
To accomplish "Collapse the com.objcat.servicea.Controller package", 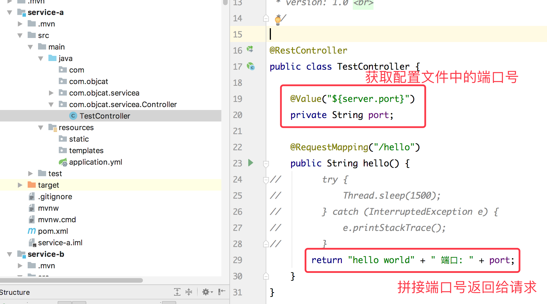I will pyautogui.click(x=51, y=105).
